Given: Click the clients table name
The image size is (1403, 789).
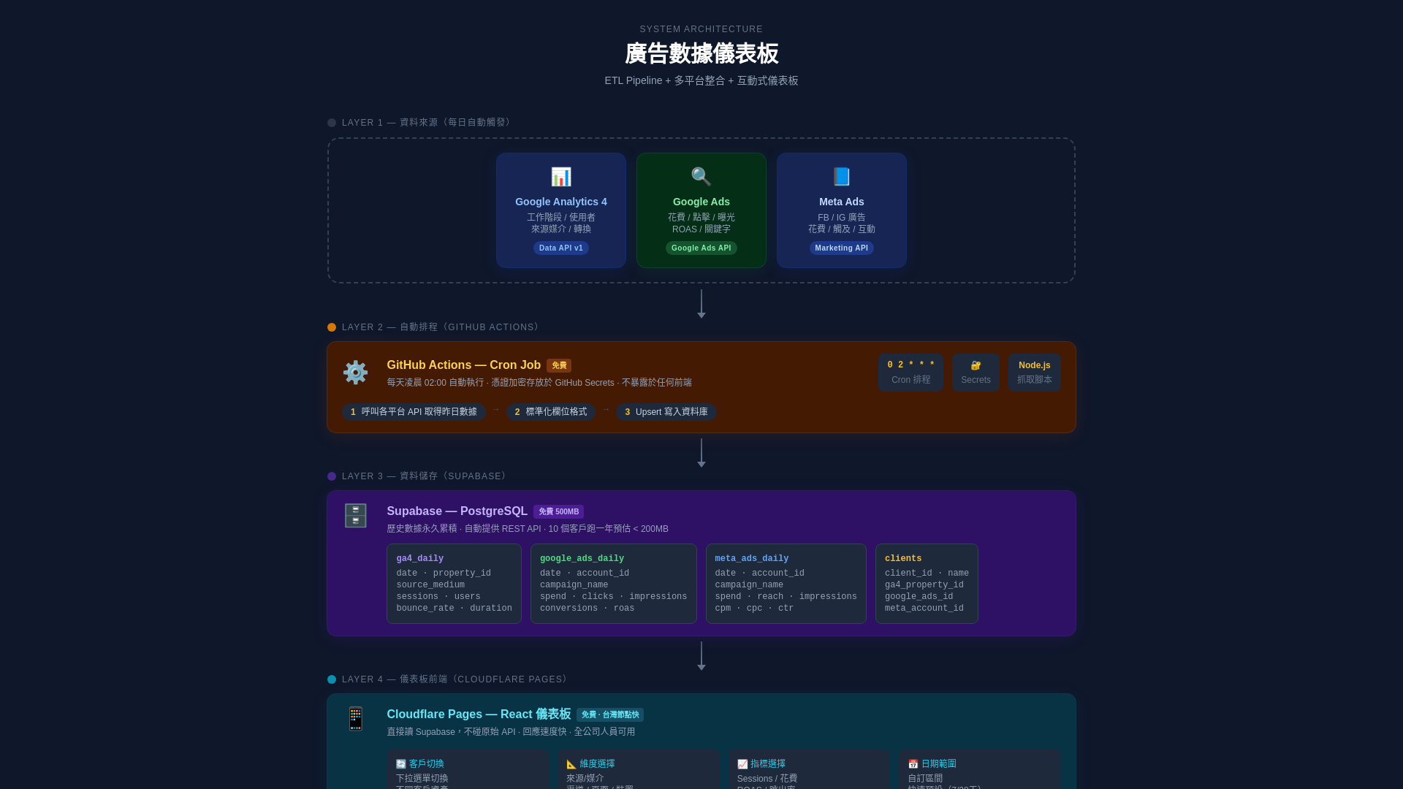Looking at the screenshot, I should [x=903, y=559].
